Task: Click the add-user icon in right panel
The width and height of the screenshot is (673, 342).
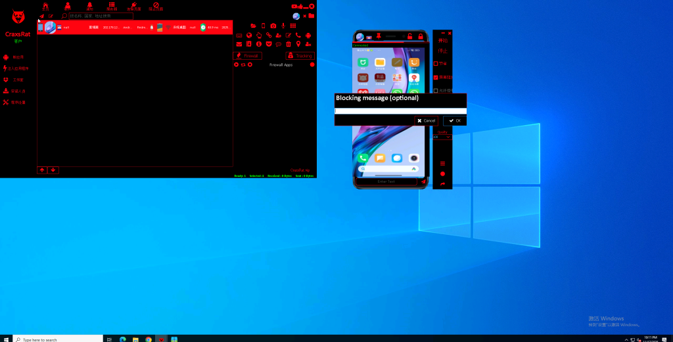Action: point(279,36)
